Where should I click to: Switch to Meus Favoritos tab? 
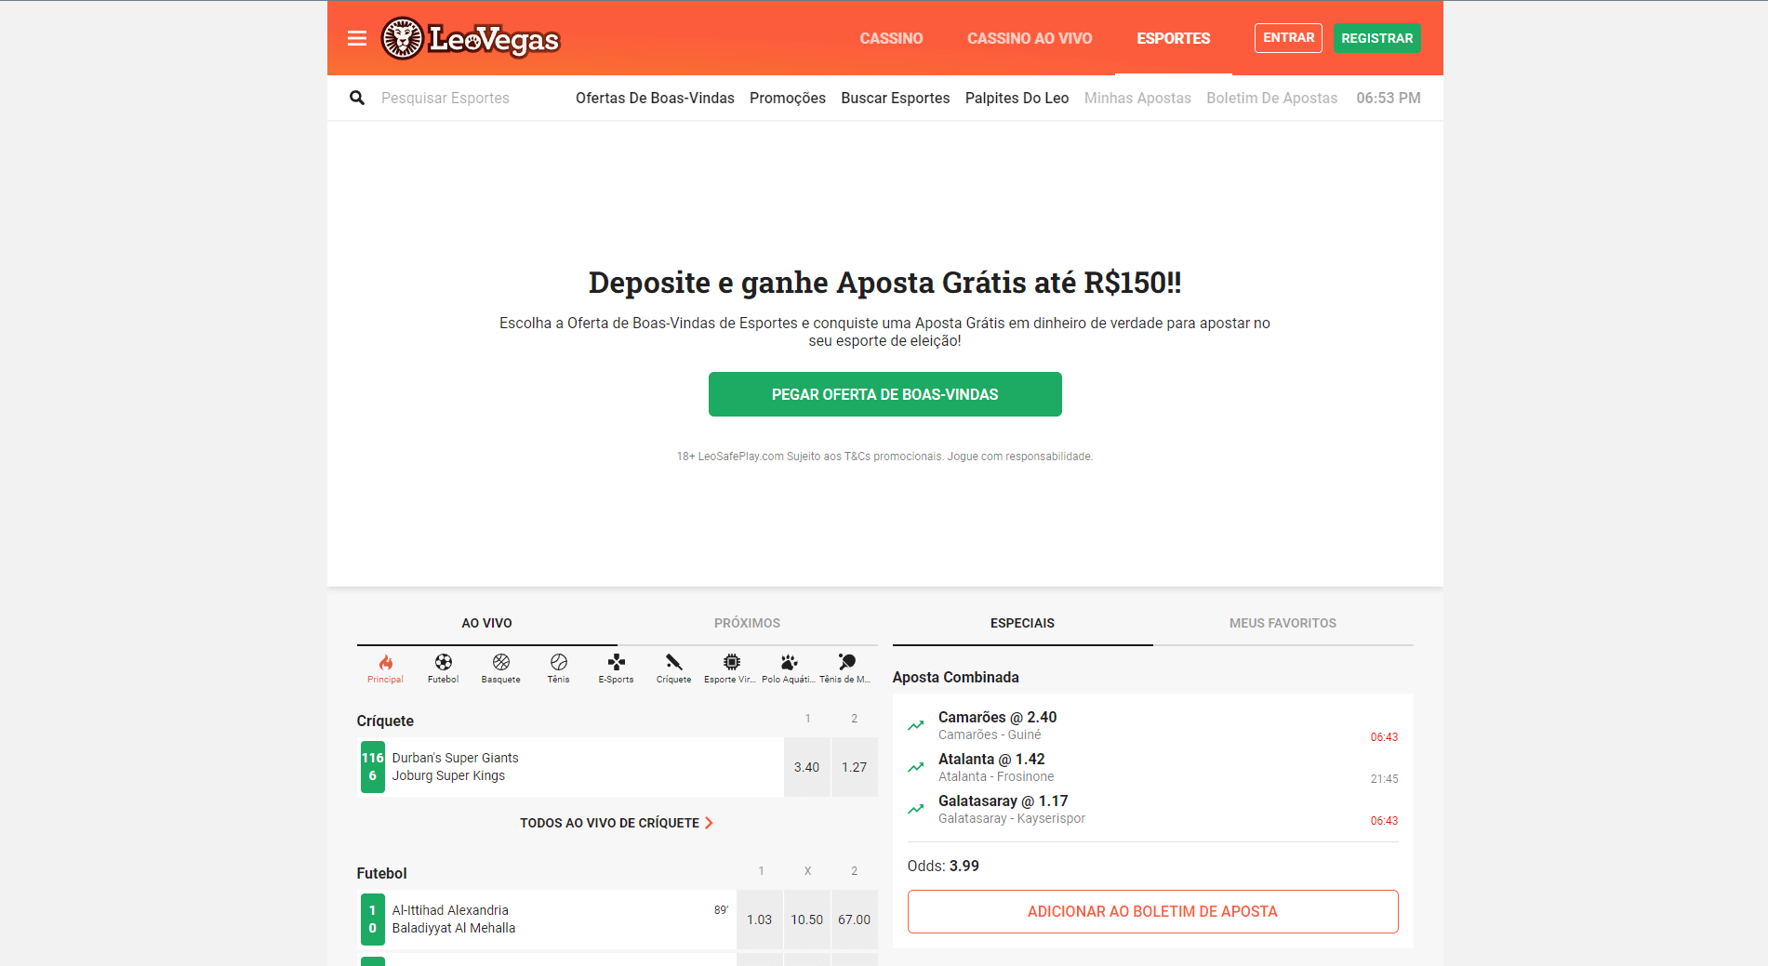coord(1283,623)
